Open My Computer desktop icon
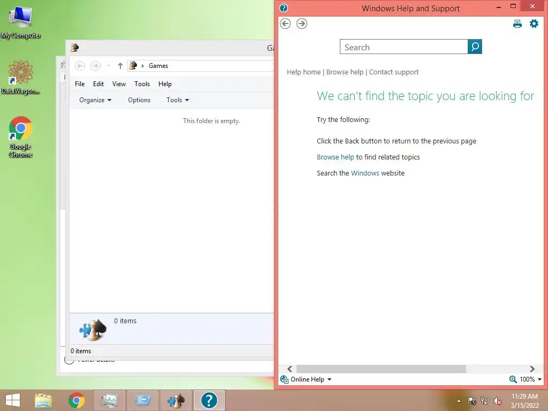 pos(21,22)
